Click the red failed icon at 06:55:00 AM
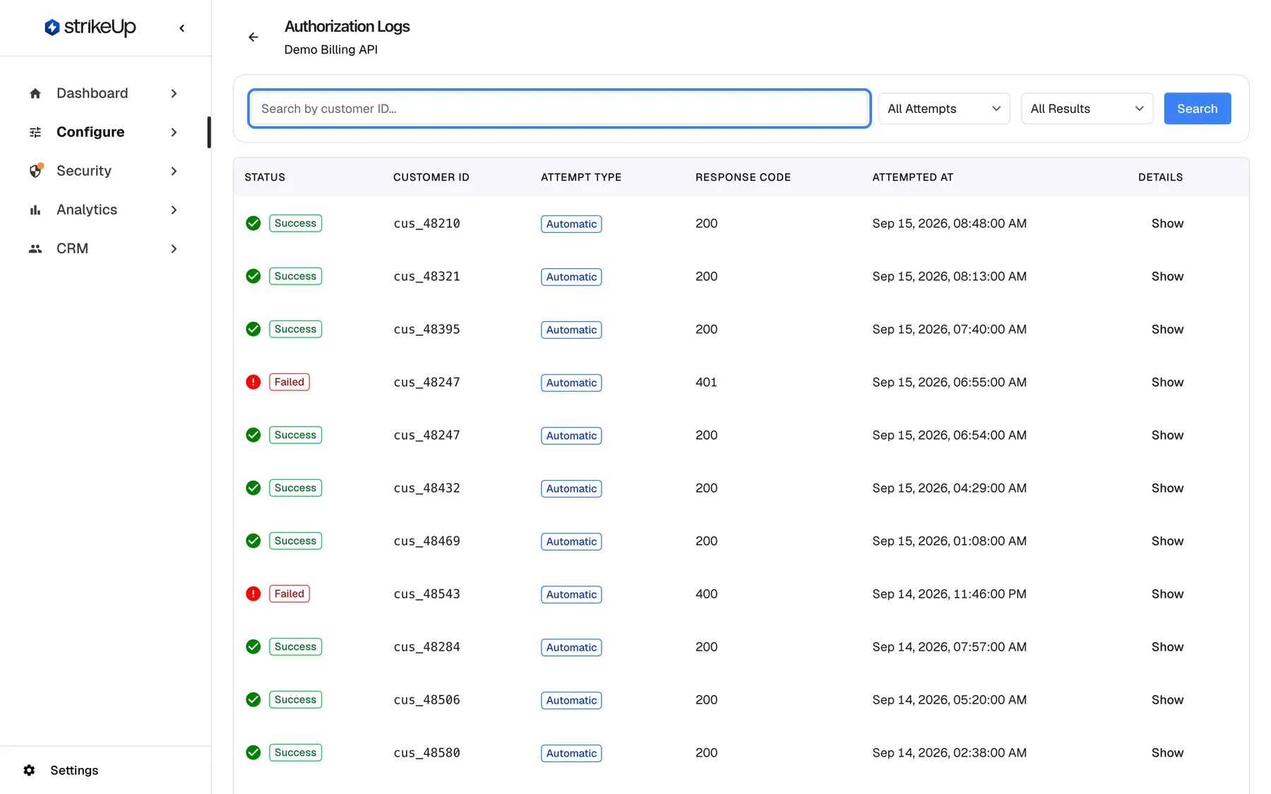 point(253,382)
